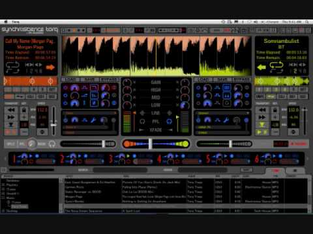Click routing icon of first right effect slot
The width and height of the screenshot is (313, 234).
(x=217, y=88)
